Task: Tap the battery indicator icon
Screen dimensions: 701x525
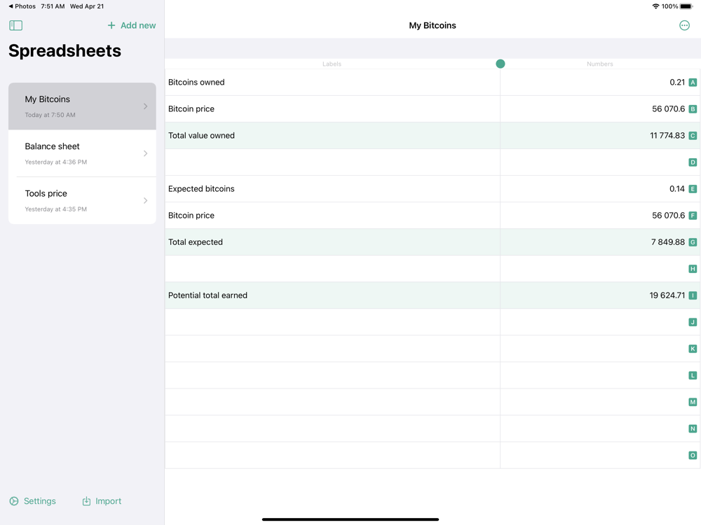Action: [686, 6]
